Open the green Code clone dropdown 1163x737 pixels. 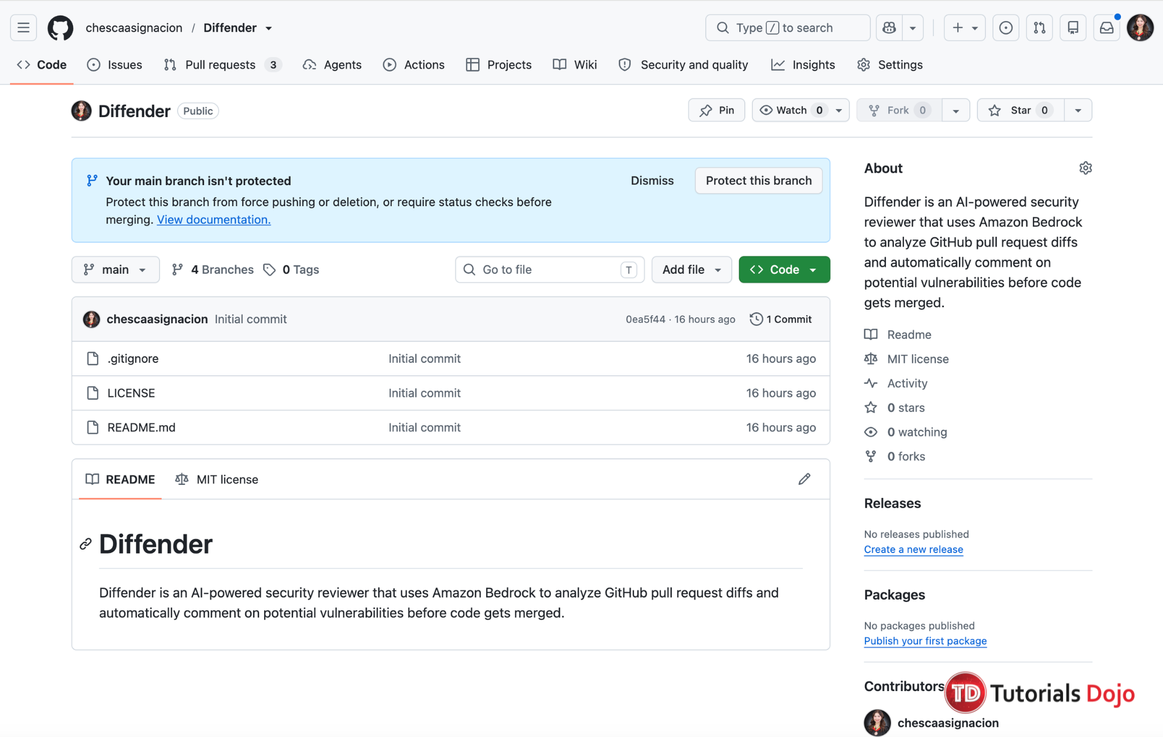[784, 270]
